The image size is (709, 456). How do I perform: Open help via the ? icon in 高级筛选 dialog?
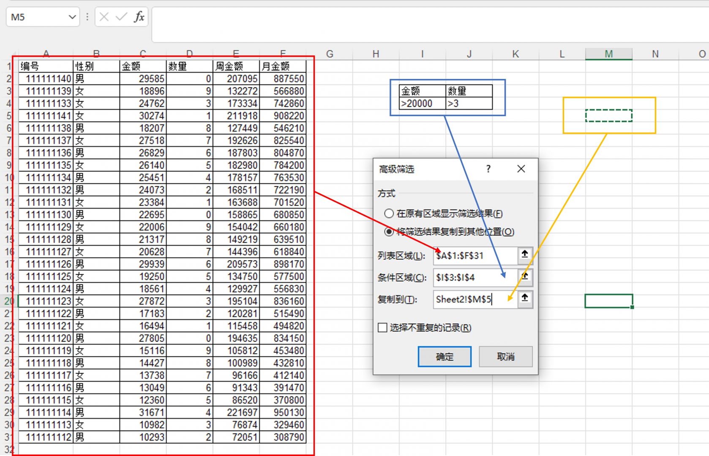pos(488,169)
